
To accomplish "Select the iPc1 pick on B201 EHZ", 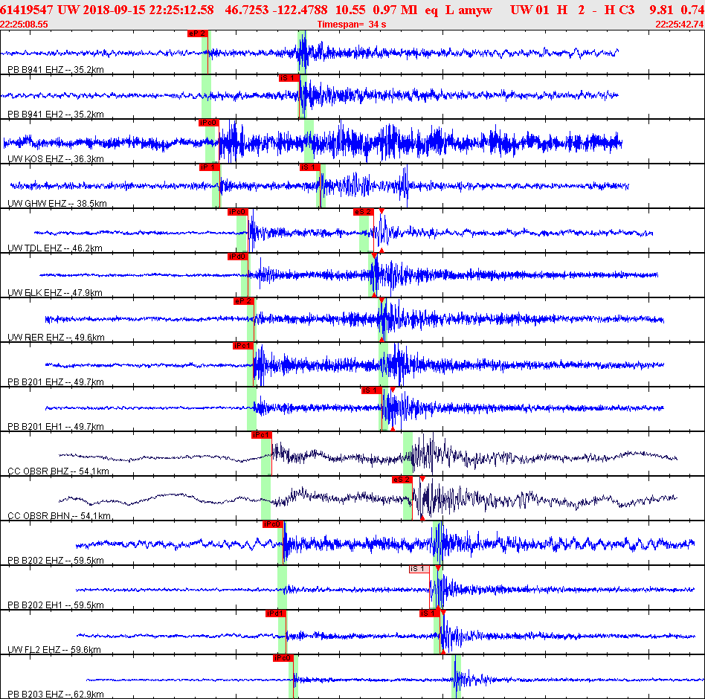I will coord(242,346).
